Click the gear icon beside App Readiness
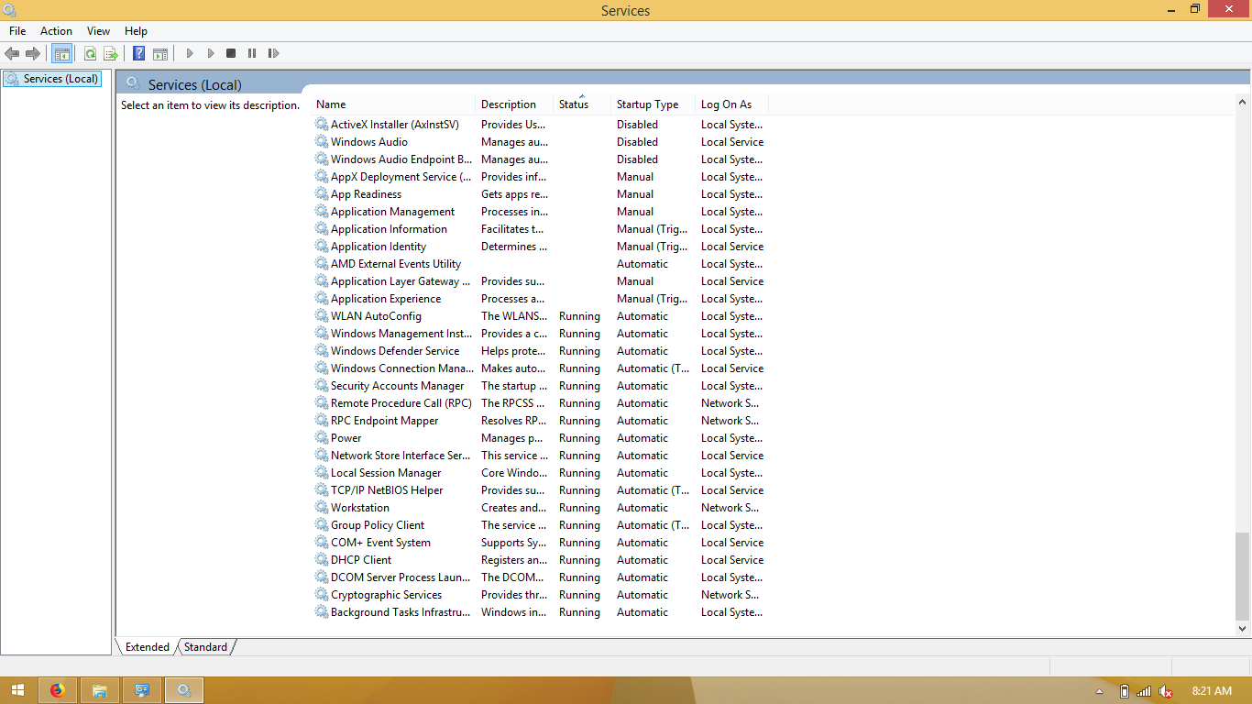Viewport: 1252px width, 704px height. pyautogui.click(x=322, y=193)
